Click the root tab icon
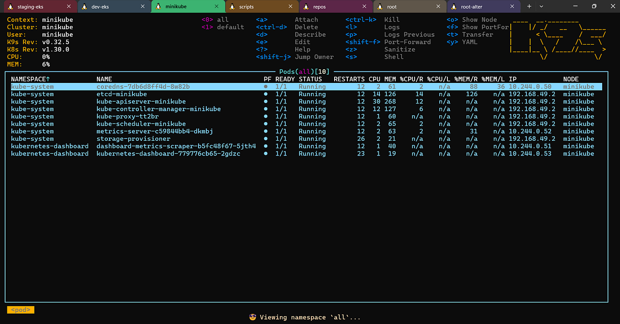Screen dimensions: 620x324 point(379,6)
